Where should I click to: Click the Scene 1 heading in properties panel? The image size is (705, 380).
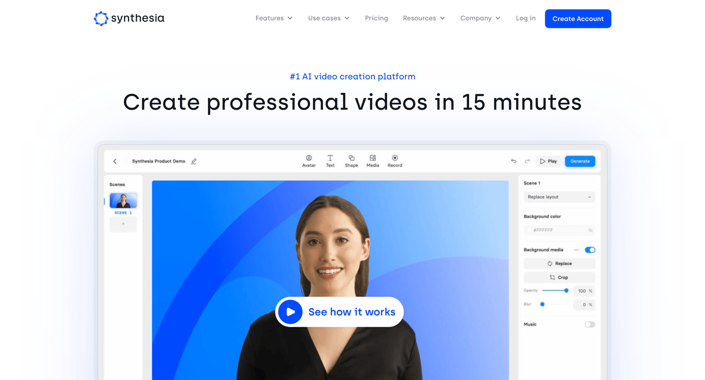532,183
